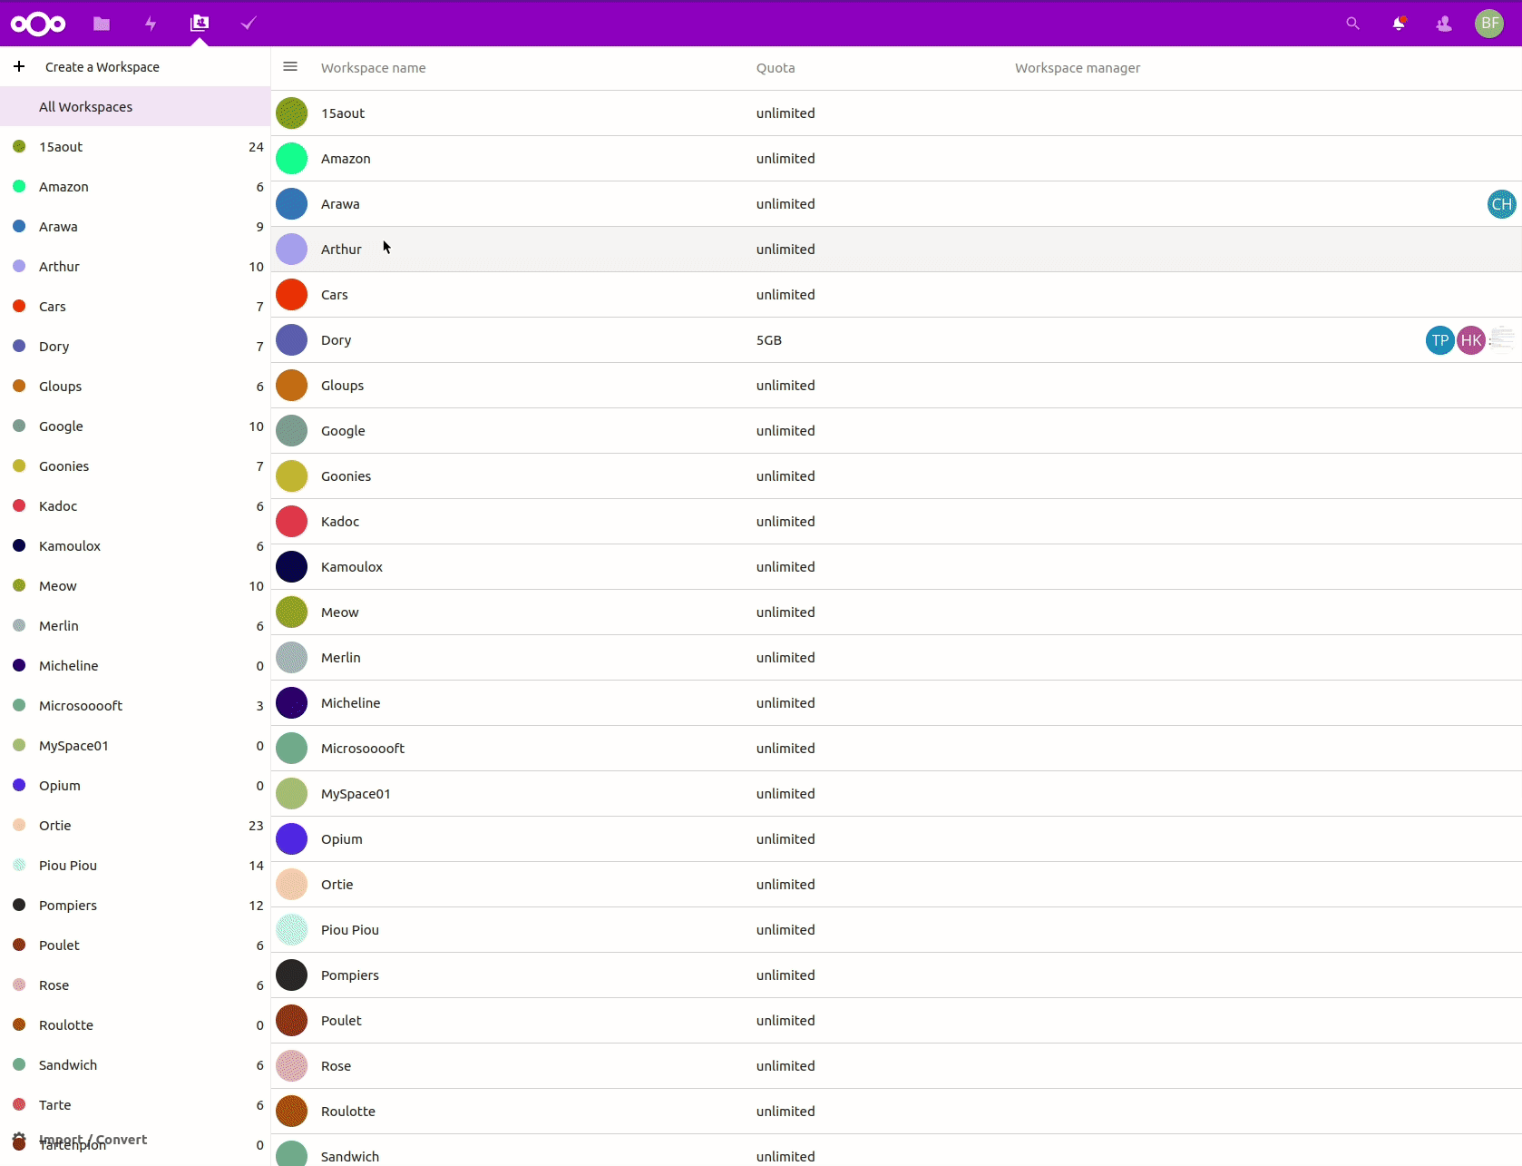
Task: Open the notifications bell
Action: click(x=1398, y=24)
